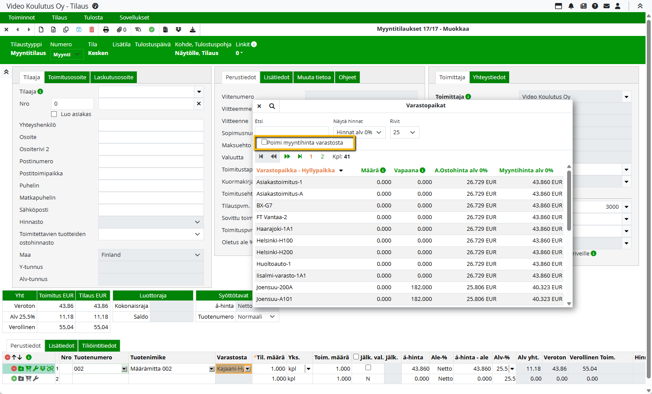Click the green checkmark approve icon

[x=152, y=29]
